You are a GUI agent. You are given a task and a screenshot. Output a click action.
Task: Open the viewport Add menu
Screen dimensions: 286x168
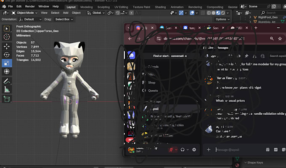point(66,13)
